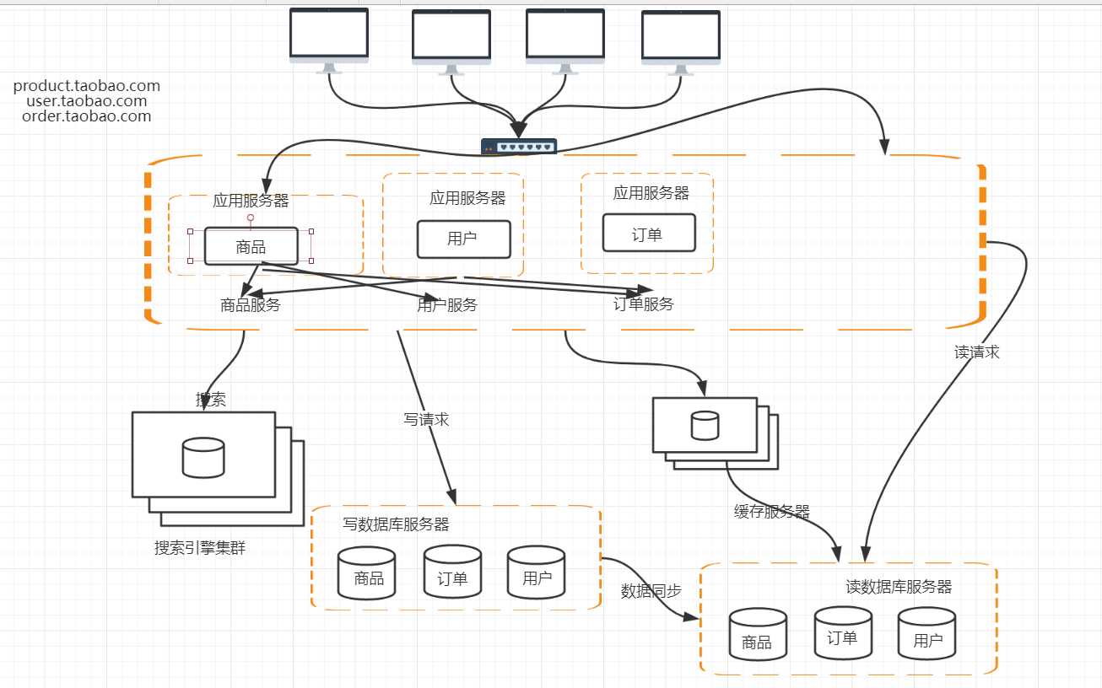This screenshot has width=1102, height=688.
Task: Click the 用户服务 label
Action: 447,305
